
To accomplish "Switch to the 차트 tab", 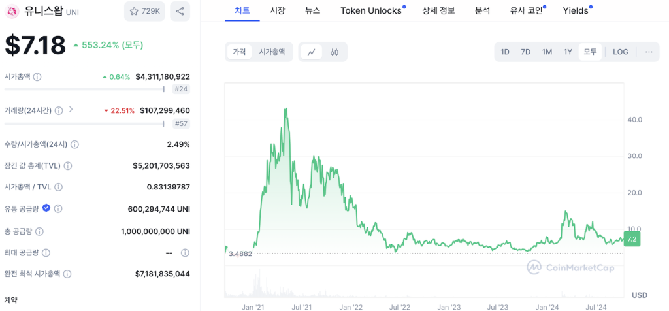I will (x=242, y=10).
